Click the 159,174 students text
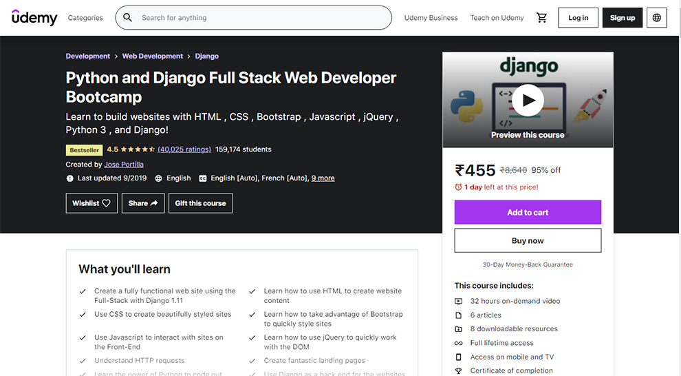The height and width of the screenshot is (376, 681). [244, 149]
